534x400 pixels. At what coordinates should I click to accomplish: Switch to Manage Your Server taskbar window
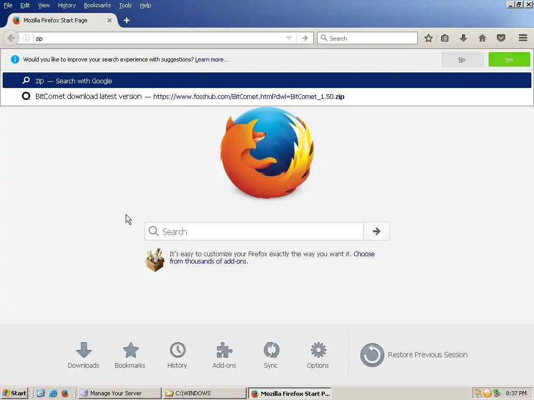click(x=119, y=393)
